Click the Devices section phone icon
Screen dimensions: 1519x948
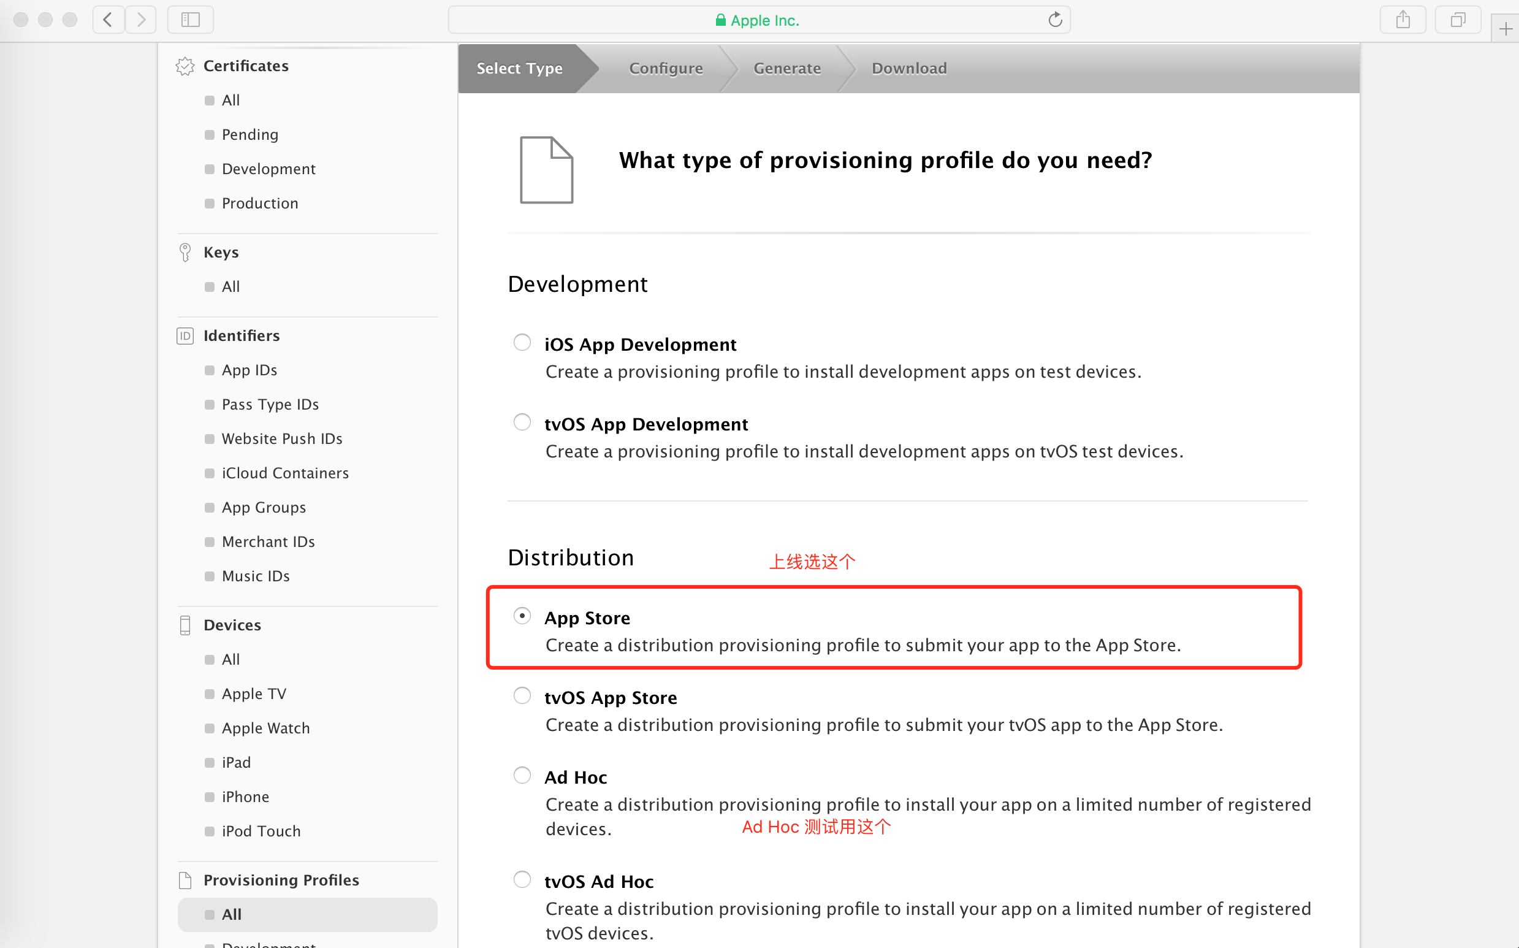coord(185,625)
